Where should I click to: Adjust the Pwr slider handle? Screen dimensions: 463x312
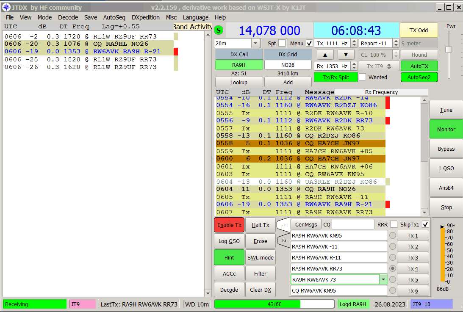pos(449,49)
